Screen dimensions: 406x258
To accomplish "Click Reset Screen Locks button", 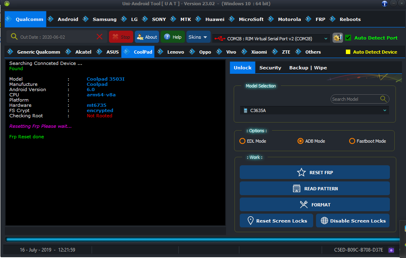I will click(x=276, y=221).
